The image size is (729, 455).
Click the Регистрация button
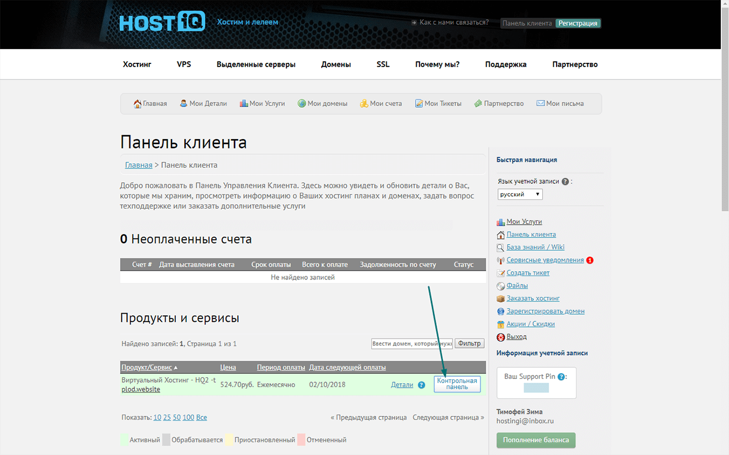(578, 23)
